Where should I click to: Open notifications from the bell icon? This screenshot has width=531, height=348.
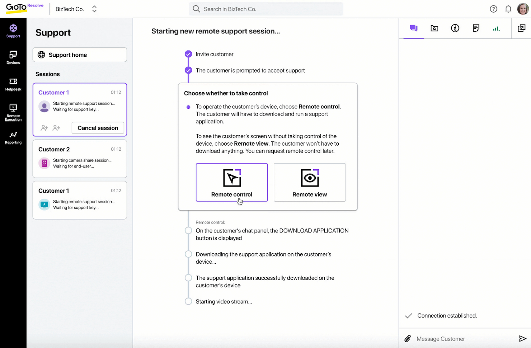pyautogui.click(x=508, y=9)
